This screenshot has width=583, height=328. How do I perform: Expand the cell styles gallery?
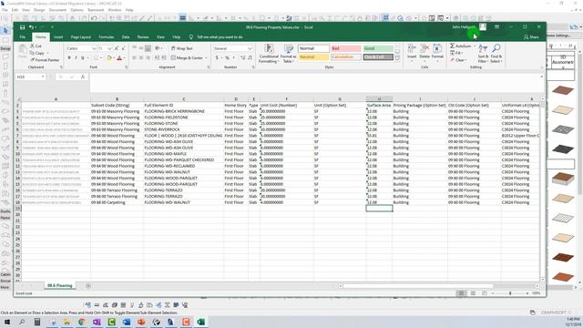coord(397,58)
